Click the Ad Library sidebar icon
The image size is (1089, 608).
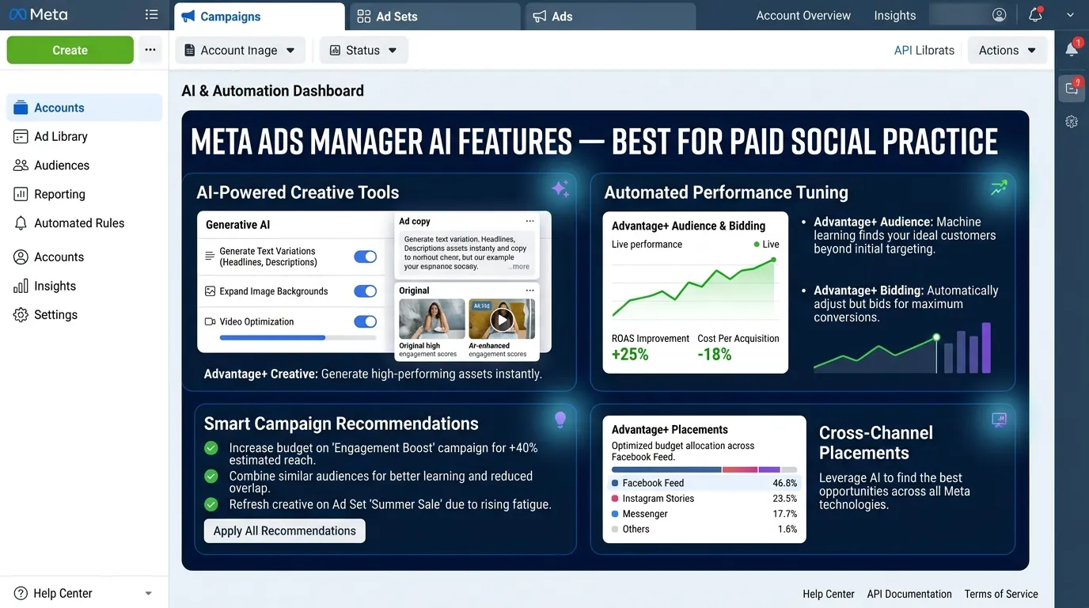(x=21, y=136)
